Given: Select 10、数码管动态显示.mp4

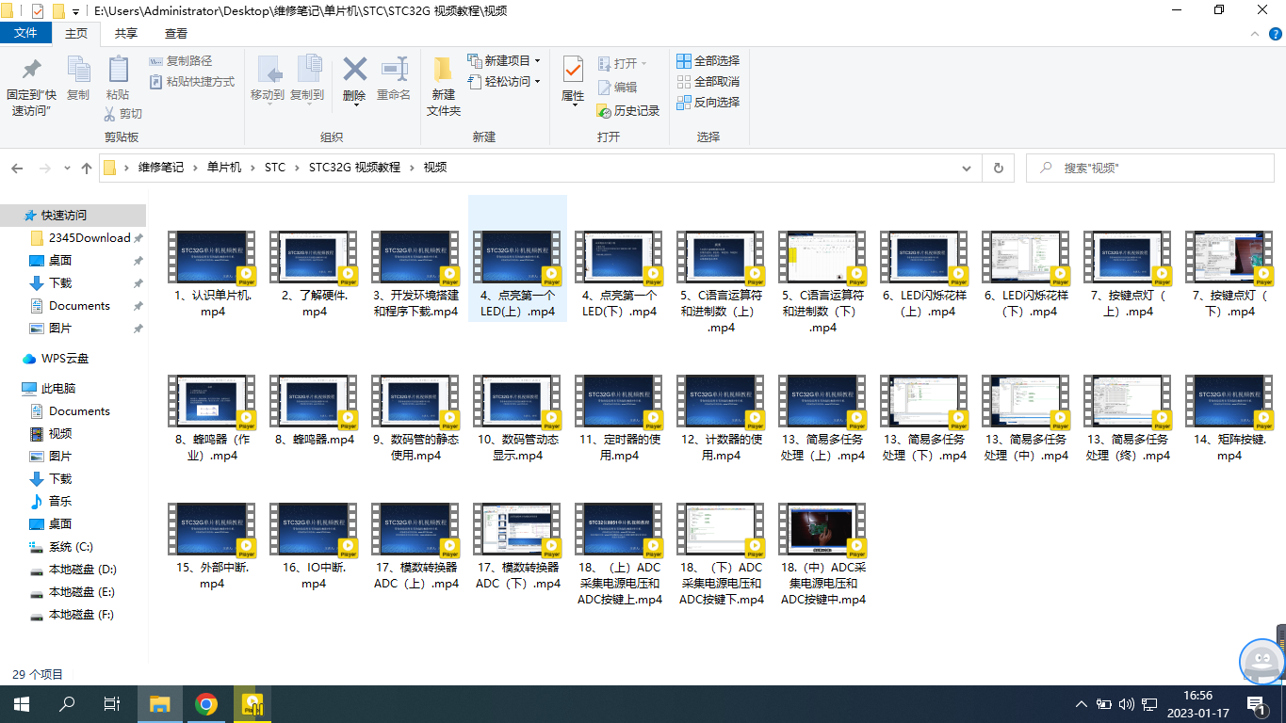Looking at the screenshot, I should pyautogui.click(x=517, y=418).
